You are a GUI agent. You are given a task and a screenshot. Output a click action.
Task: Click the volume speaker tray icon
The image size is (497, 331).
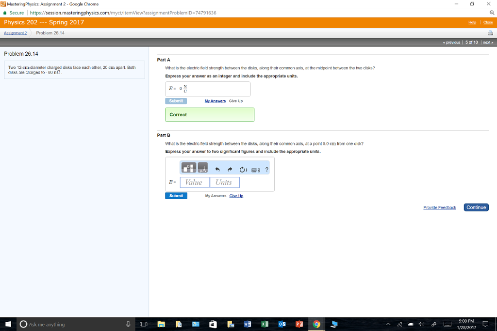click(x=421, y=324)
